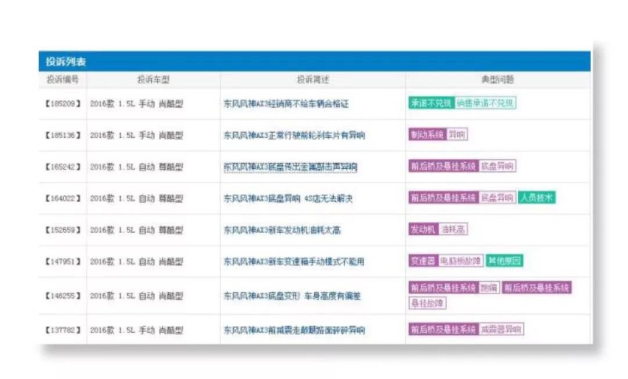Open complaint link 东风风神AX3底盘变形 车身高度有偏差
628x379 pixels.
click(x=292, y=296)
